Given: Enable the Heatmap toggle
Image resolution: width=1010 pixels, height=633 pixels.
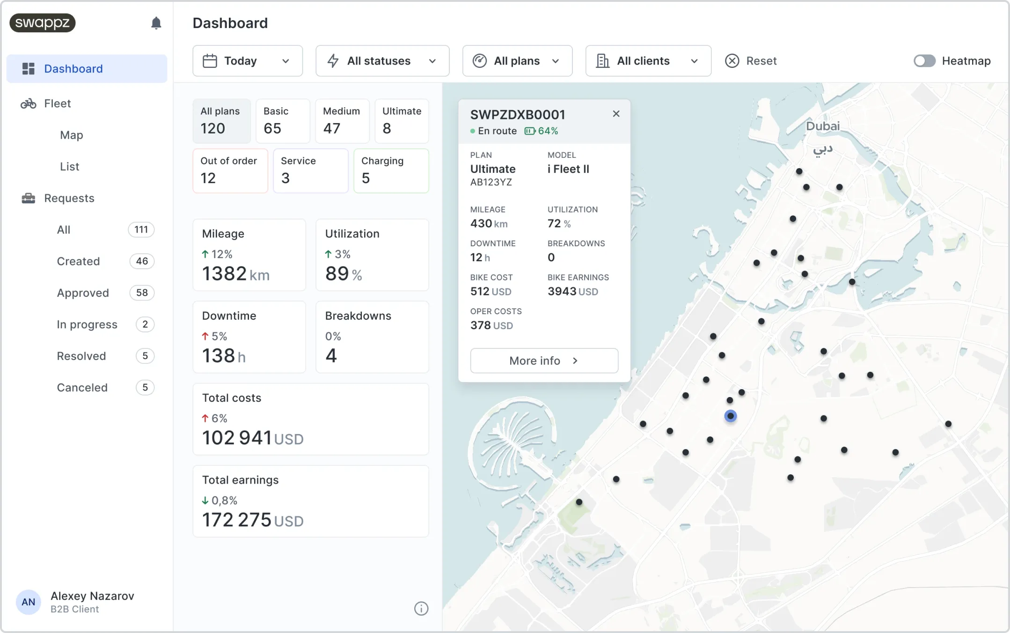Looking at the screenshot, I should (924, 61).
